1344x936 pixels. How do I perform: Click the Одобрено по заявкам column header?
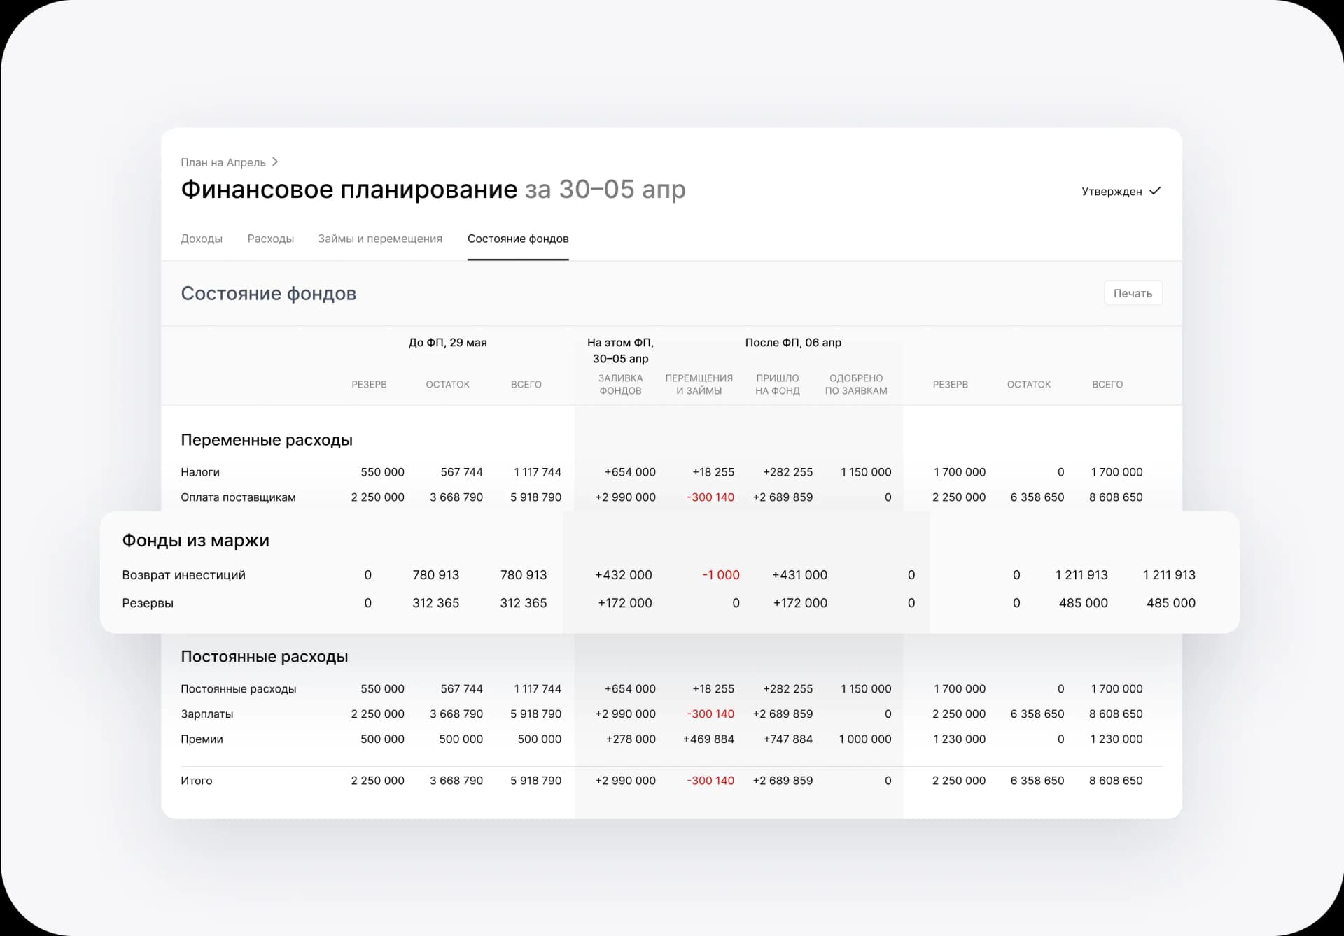(x=855, y=384)
